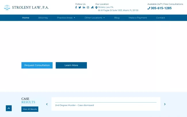Go to the Home menu item

[x=26, y=18]
